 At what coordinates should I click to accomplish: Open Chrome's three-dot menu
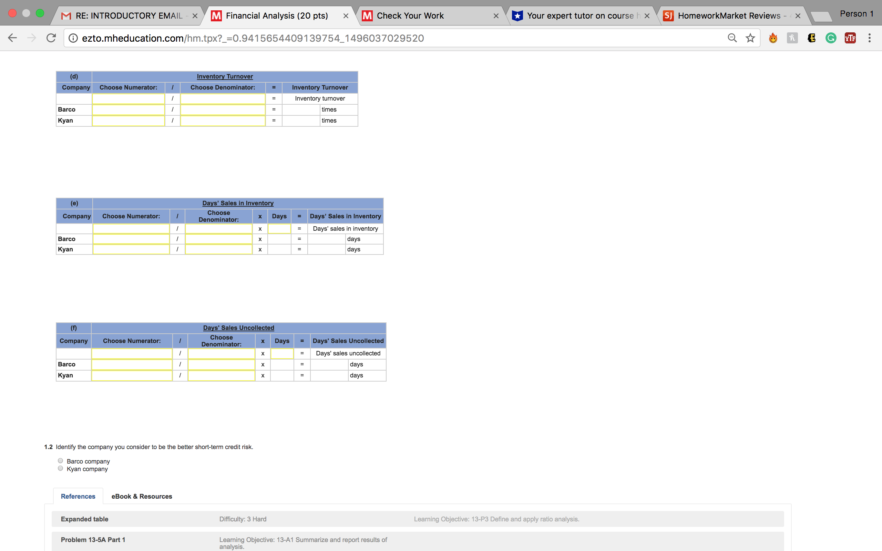(869, 38)
